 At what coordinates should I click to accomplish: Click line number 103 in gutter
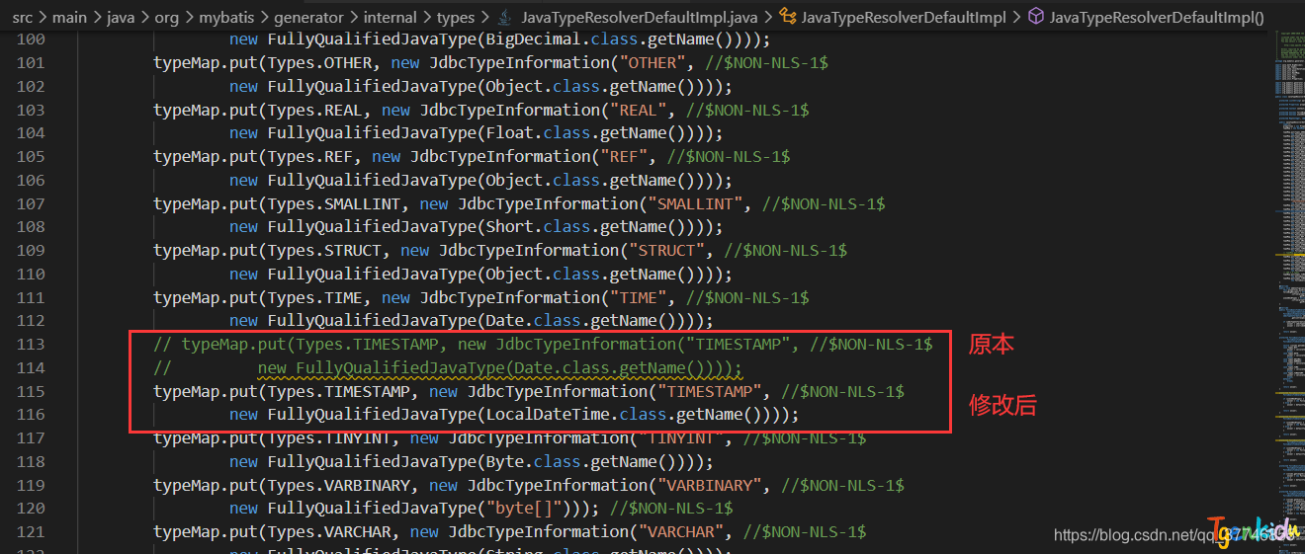31,110
